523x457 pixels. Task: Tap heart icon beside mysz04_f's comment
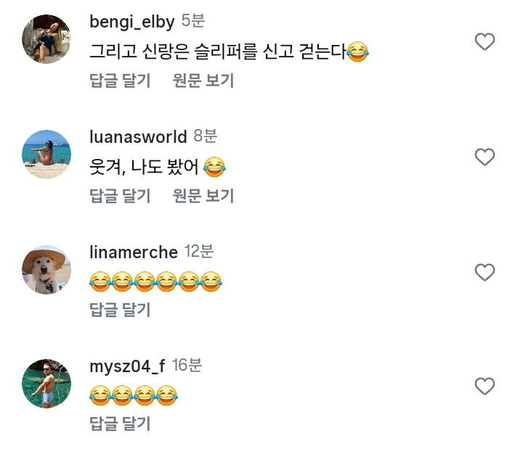point(485,386)
